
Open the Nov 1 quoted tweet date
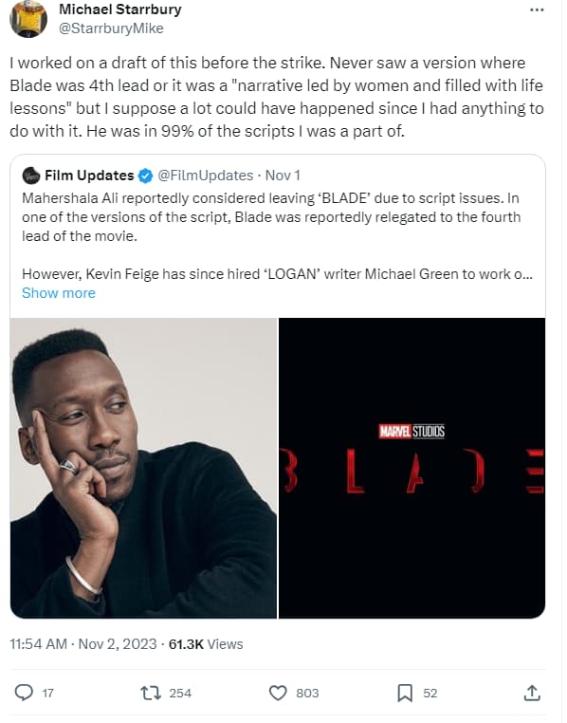[x=283, y=176]
